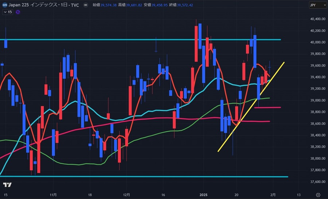Click the Japan 225 インデックス symbol title
Screen dimensions: 328x199
(x=32, y=5)
